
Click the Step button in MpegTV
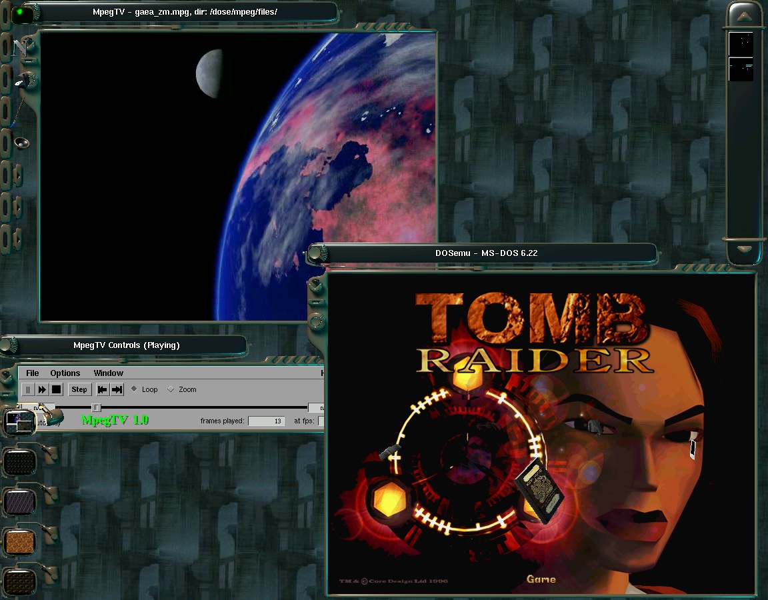click(x=79, y=389)
